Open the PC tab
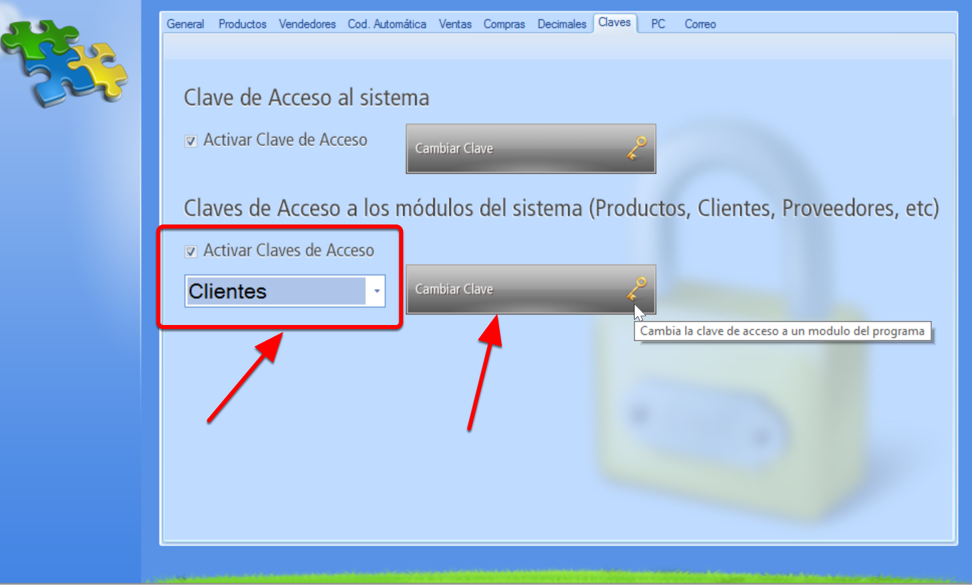The image size is (972, 585). [x=658, y=24]
